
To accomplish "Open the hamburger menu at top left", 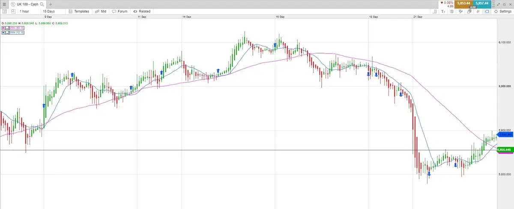I will point(4,4).
